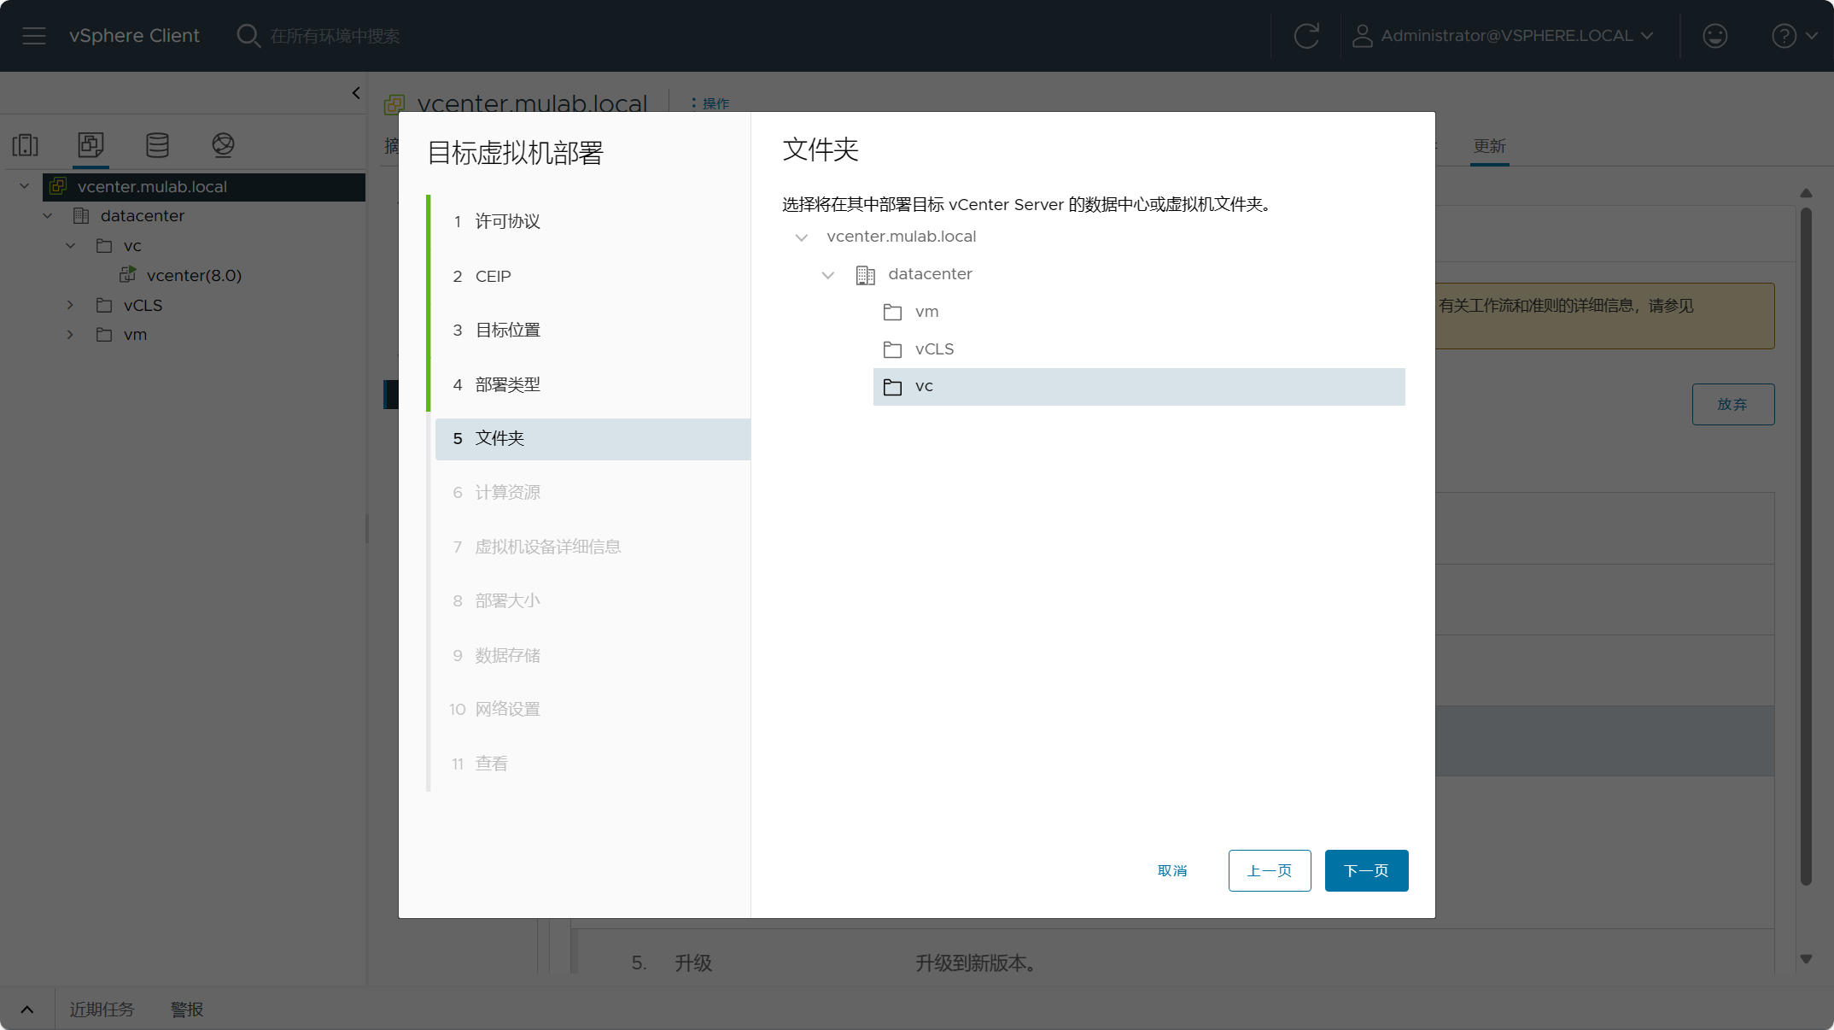Click the scrollbar down arrow
The height and width of the screenshot is (1030, 1834).
[x=1805, y=959]
